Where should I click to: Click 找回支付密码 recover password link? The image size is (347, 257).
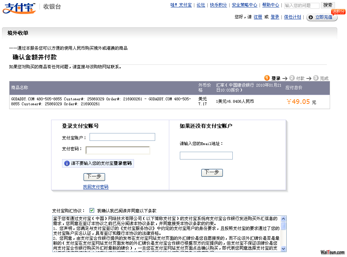coord(96,187)
